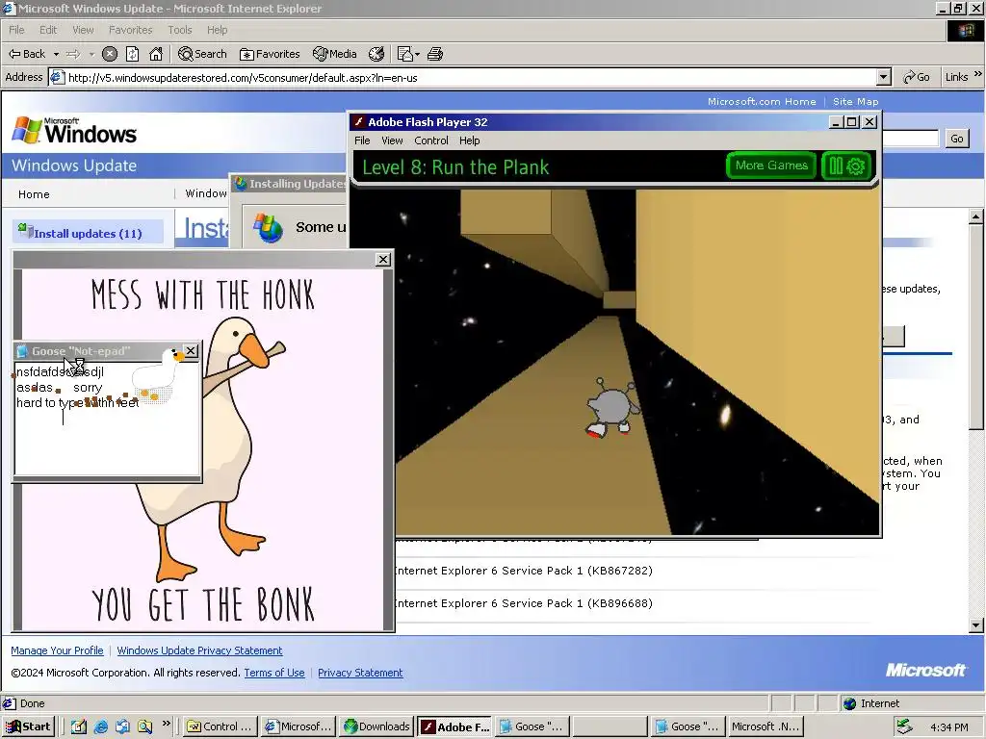Click the Back button in Internet Explorer
The image size is (986, 739).
tap(27, 54)
